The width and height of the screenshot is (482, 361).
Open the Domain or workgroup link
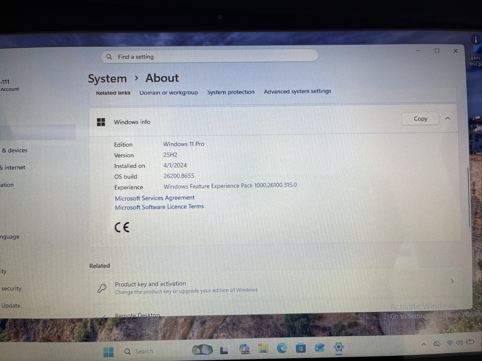[169, 93]
